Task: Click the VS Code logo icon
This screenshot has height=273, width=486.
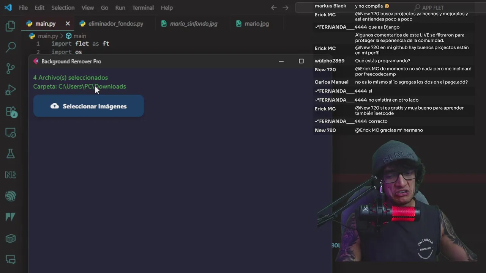Action: (x=8, y=8)
